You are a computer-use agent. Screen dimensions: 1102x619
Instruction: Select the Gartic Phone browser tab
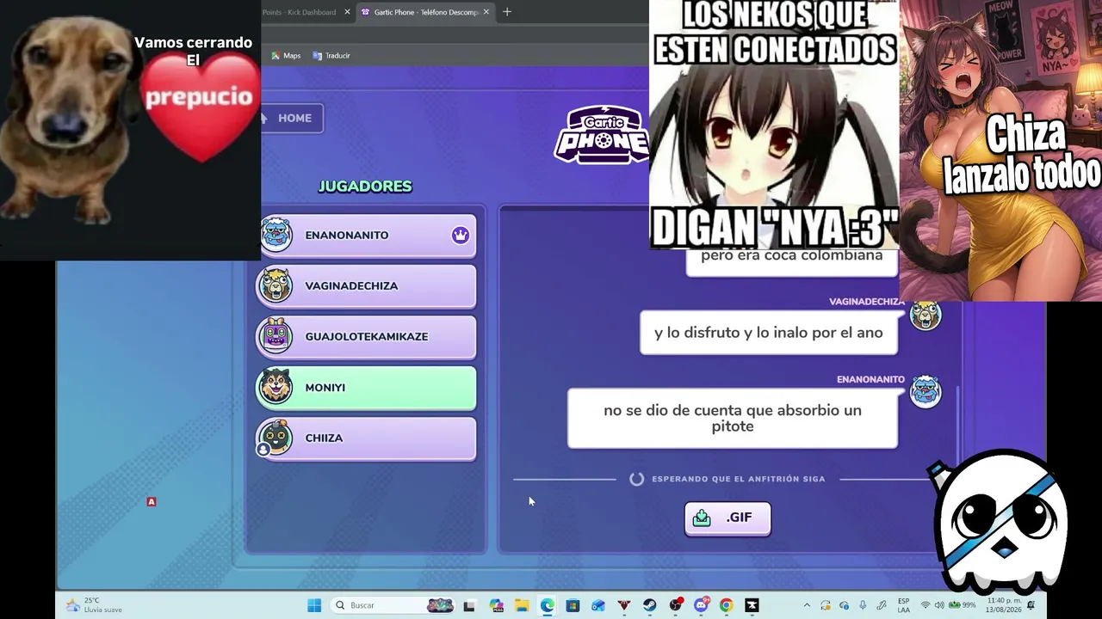click(426, 12)
